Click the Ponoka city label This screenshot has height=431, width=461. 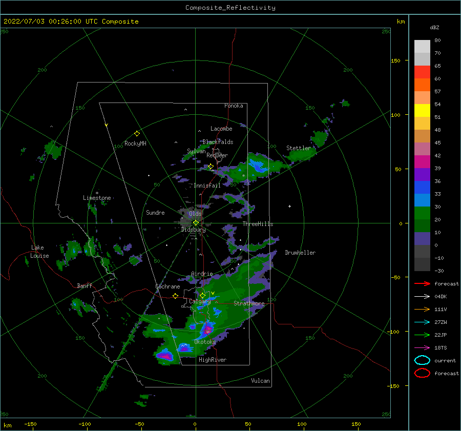click(x=234, y=106)
